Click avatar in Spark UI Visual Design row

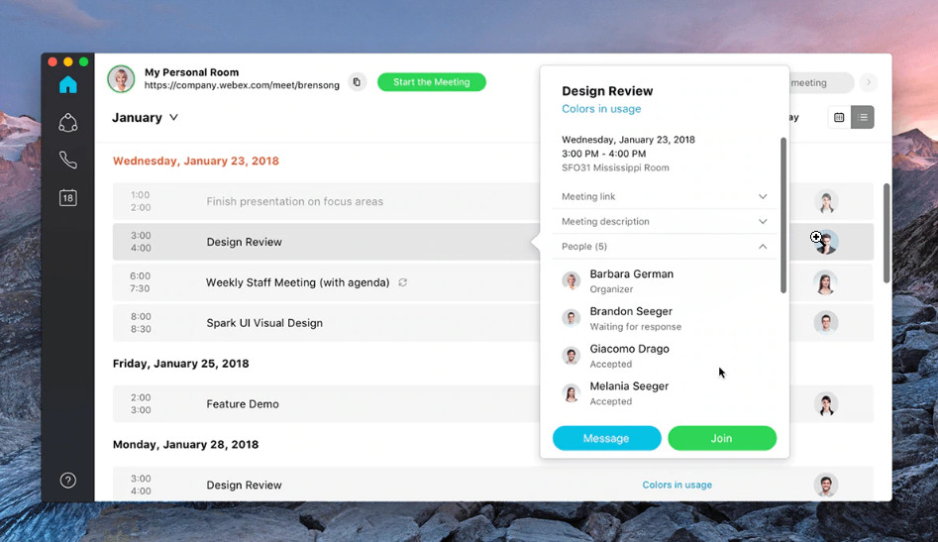pos(825,323)
